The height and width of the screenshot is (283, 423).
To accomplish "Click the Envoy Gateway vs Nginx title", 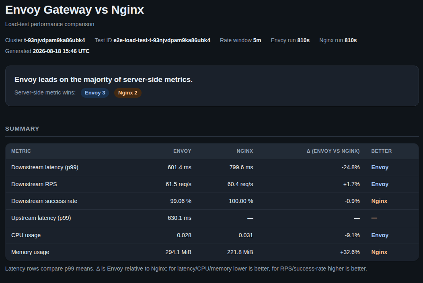I will point(74,10).
